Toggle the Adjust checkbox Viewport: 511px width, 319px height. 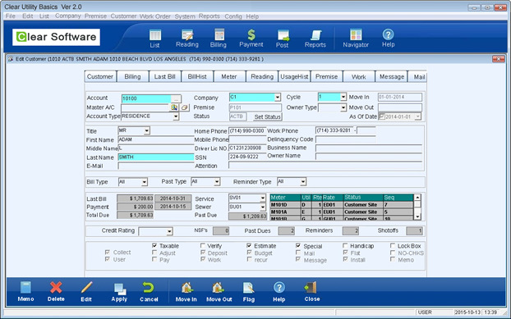pos(154,253)
